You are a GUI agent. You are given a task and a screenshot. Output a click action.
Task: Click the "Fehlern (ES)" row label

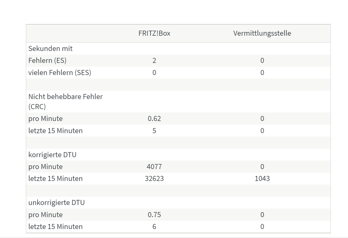coord(47,60)
